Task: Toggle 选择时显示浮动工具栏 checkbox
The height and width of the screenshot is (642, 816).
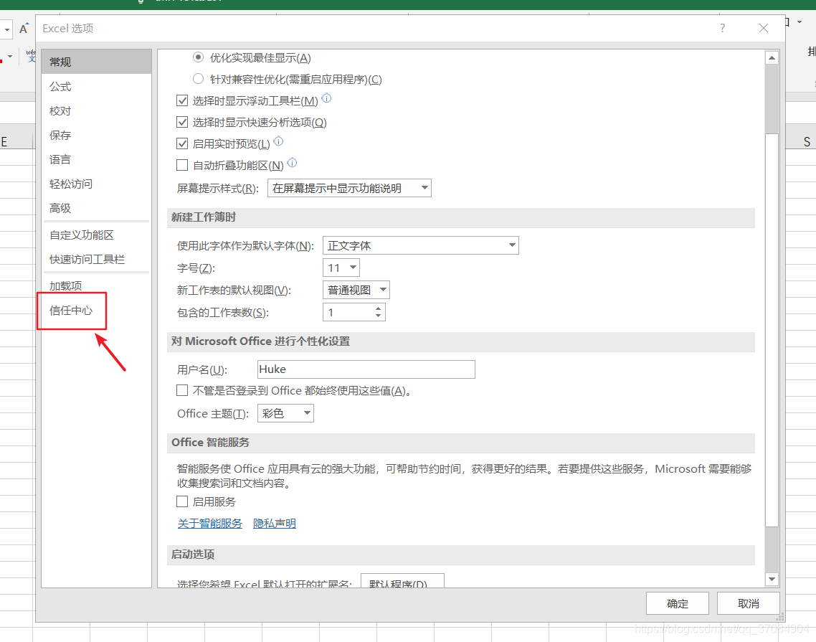Action: [x=182, y=100]
